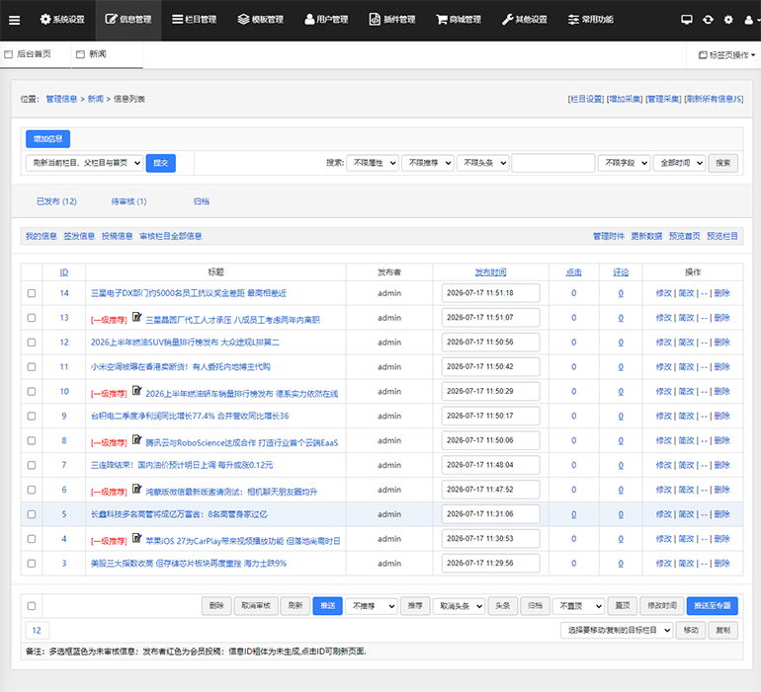Click edit icon next to ID 6 title
The image size is (761, 692).
136,489
